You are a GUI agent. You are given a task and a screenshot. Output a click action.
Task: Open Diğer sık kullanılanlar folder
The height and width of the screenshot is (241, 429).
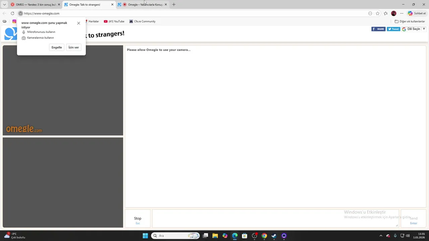(x=410, y=21)
